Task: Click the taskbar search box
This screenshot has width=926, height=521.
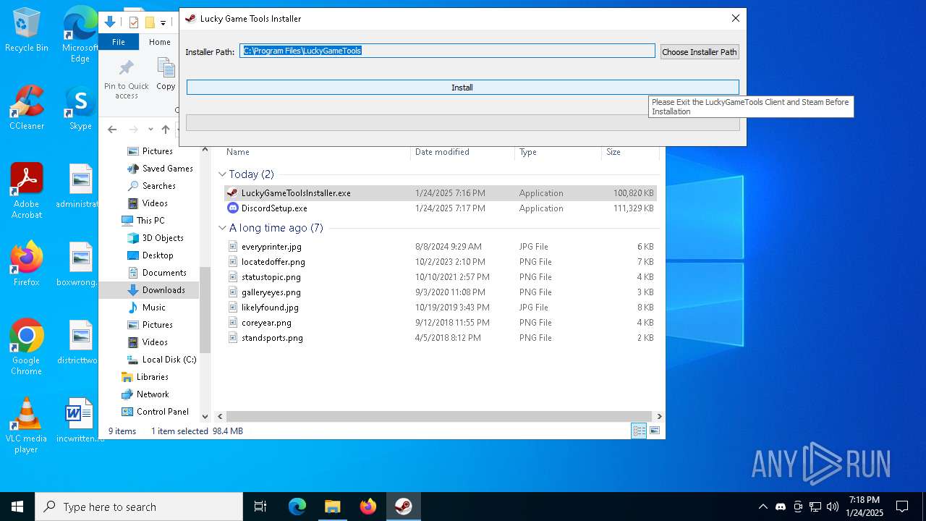Action: pos(139,507)
